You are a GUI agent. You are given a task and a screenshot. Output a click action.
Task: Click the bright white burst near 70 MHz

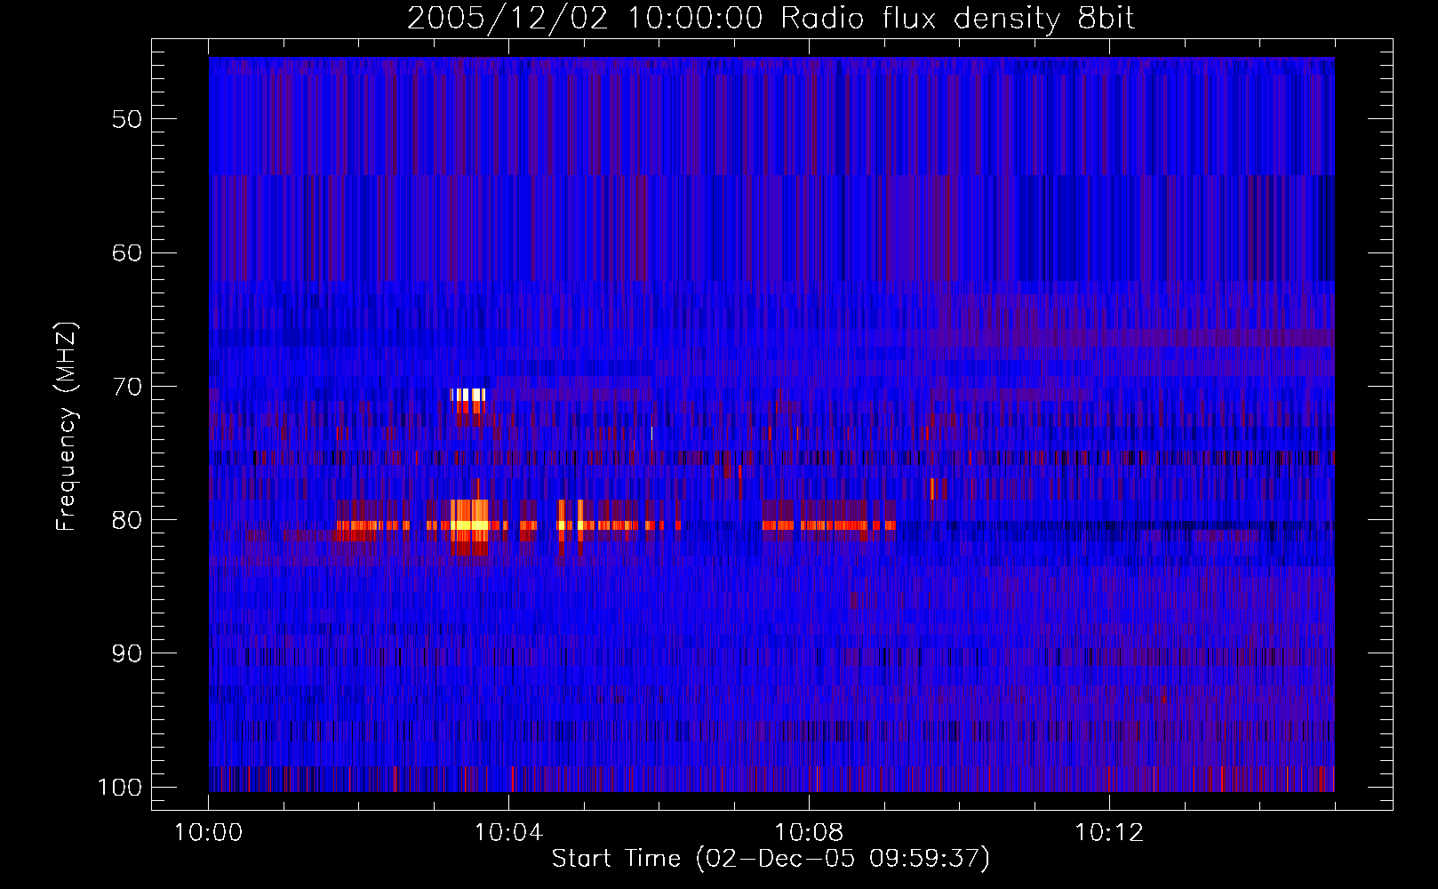[468, 395]
